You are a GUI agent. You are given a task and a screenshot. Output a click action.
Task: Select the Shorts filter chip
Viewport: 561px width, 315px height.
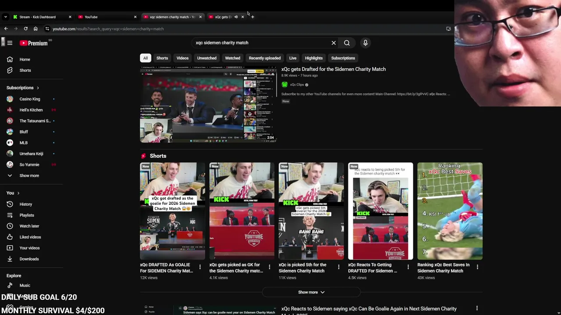coord(162,58)
